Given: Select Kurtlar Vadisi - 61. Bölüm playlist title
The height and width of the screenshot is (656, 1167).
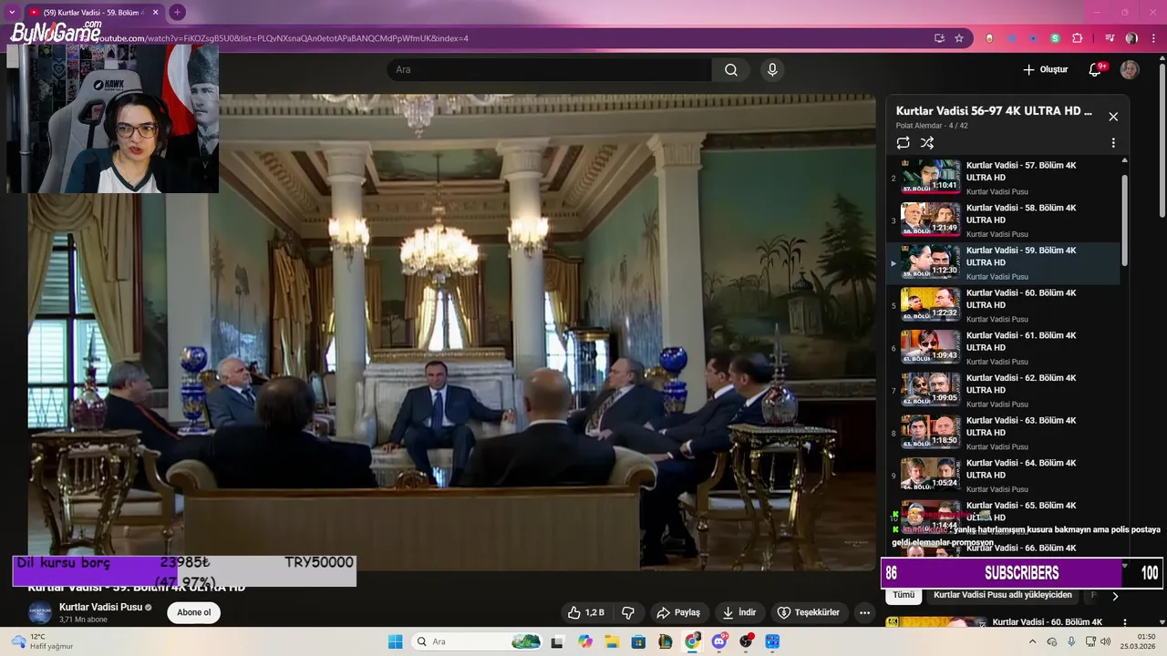Looking at the screenshot, I should point(1021,342).
